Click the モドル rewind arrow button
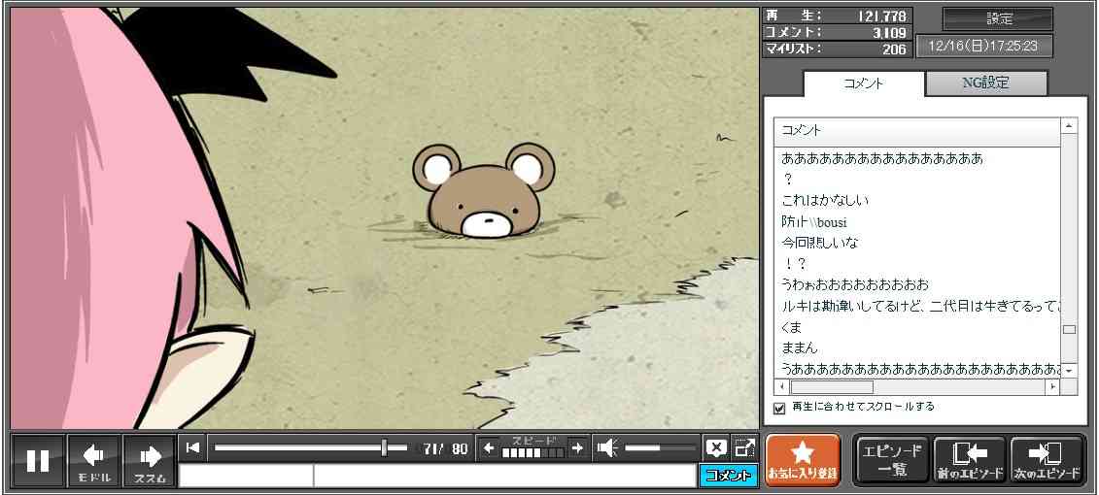This screenshot has height=495, width=1099. coord(94,461)
